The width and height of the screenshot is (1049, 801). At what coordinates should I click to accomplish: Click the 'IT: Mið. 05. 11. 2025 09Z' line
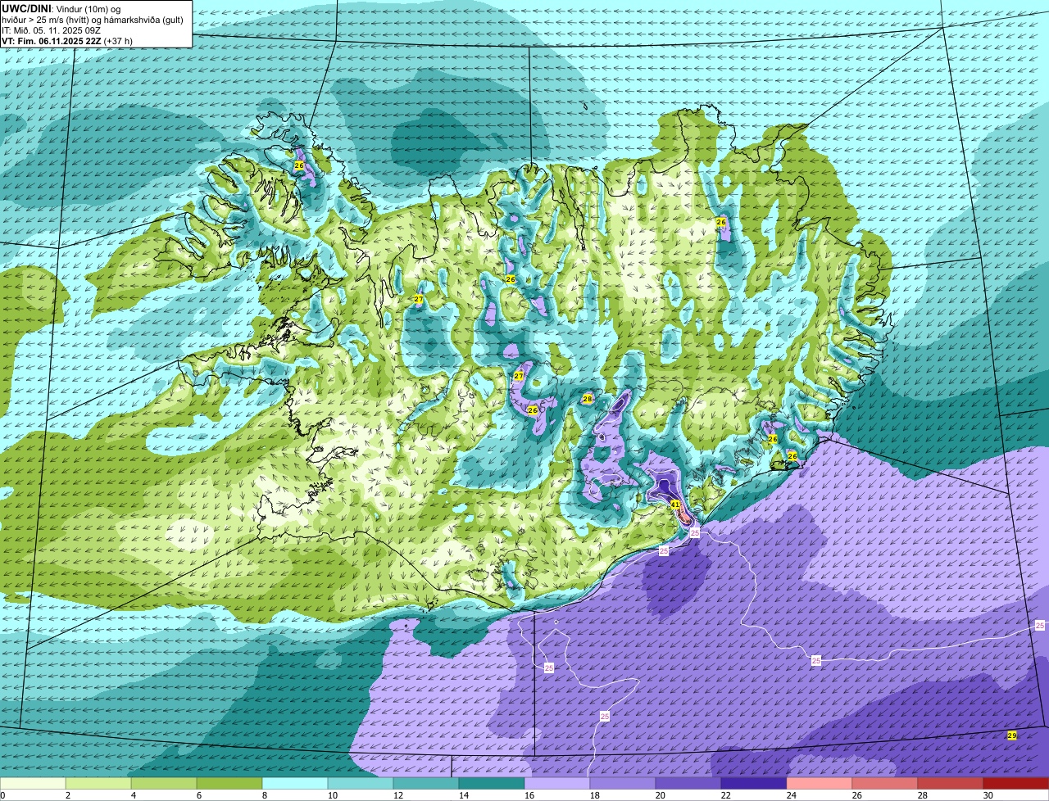[51, 30]
